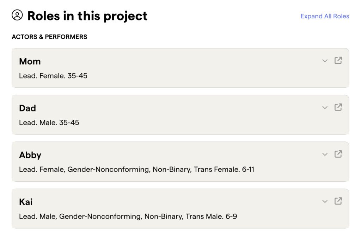Click Kai's Trans Male 6-9 description
Image resolution: width=361 pixels, height=245 pixels.
pyautogui.click(x=128, y=216)
